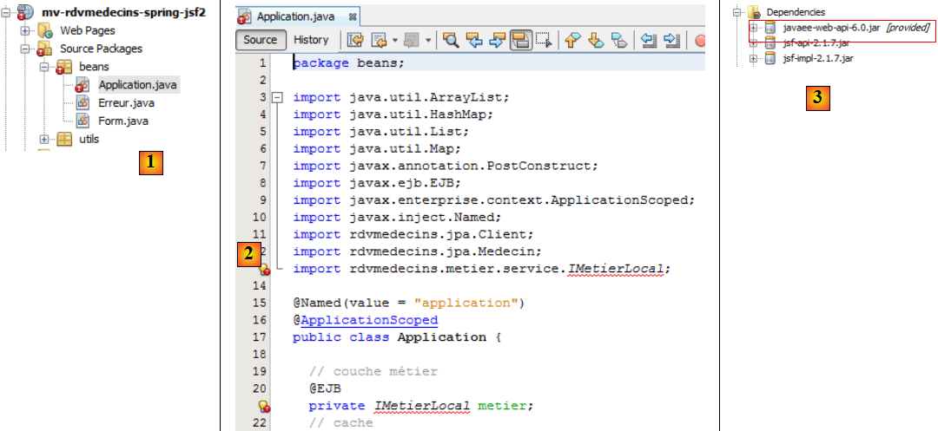
Task: Expand the utils package node
Action: [44, 140]
